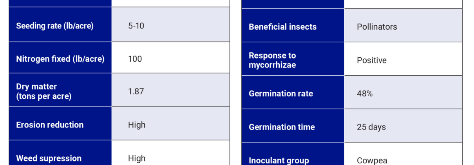This screenshot has height=165, width=474.
Task: Select the '100' nitrogen fixed value
Action: [135, 59]
